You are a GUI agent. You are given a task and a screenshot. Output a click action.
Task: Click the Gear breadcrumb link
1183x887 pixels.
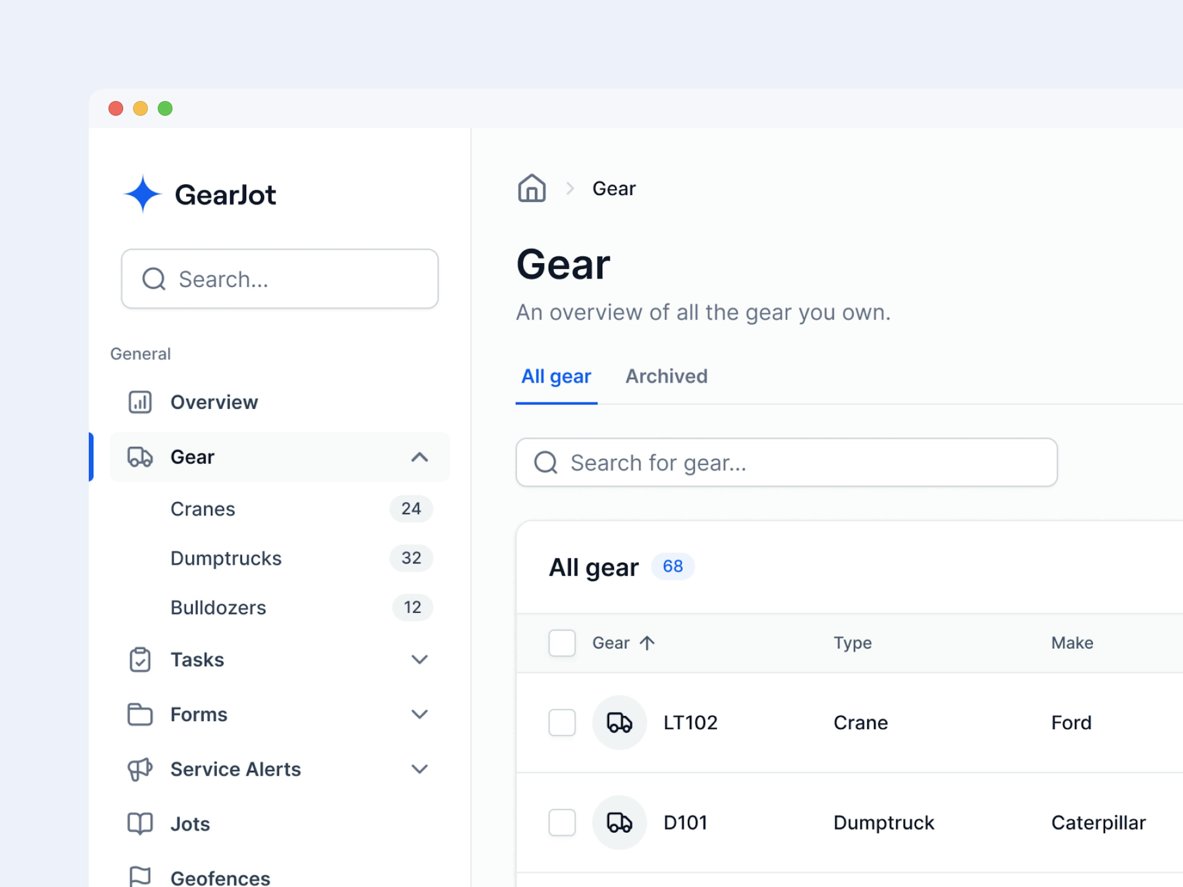tap(614, 188)
